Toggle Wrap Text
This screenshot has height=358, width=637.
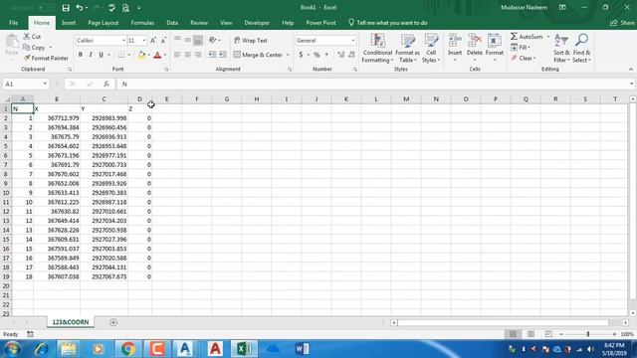[x=250, y=41]
